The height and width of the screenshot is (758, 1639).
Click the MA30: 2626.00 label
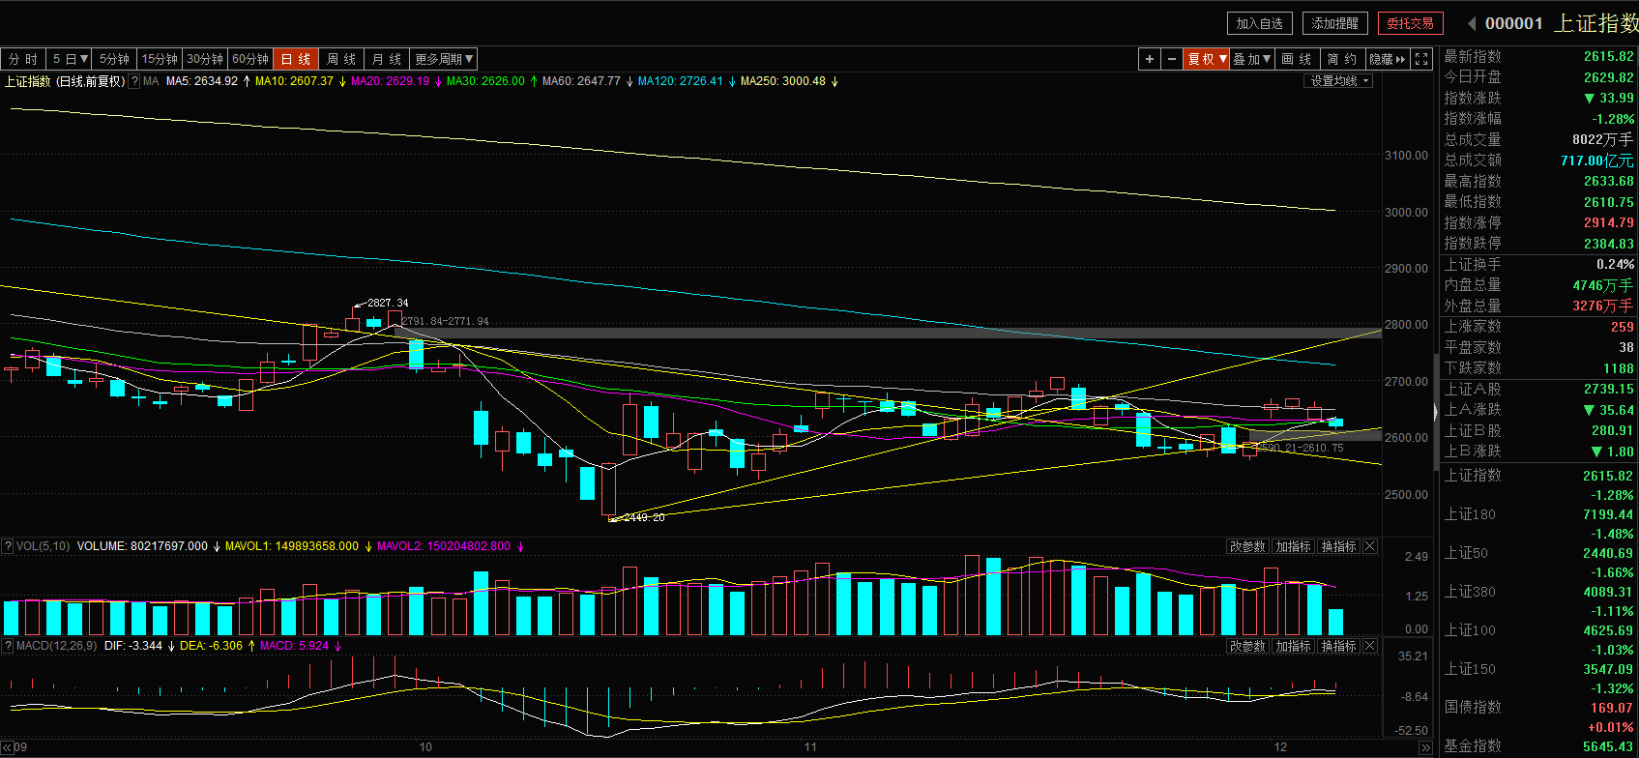pyautogui.click(x=485, y=81)
